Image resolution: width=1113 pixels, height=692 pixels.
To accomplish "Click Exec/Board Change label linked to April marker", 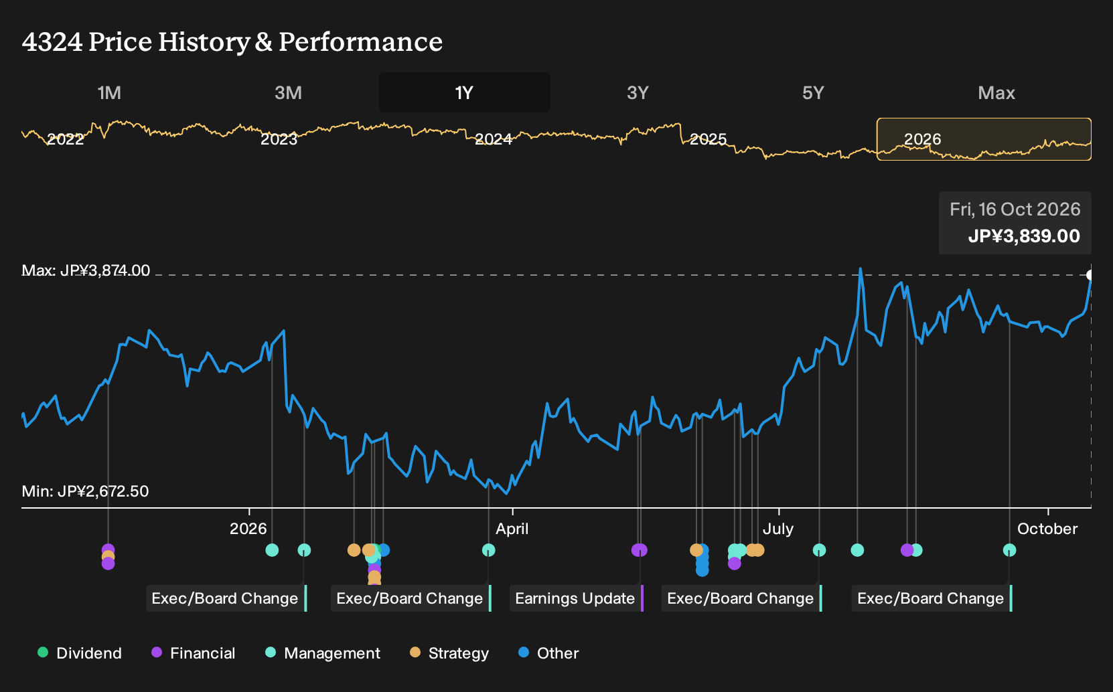I will [411, 598].
